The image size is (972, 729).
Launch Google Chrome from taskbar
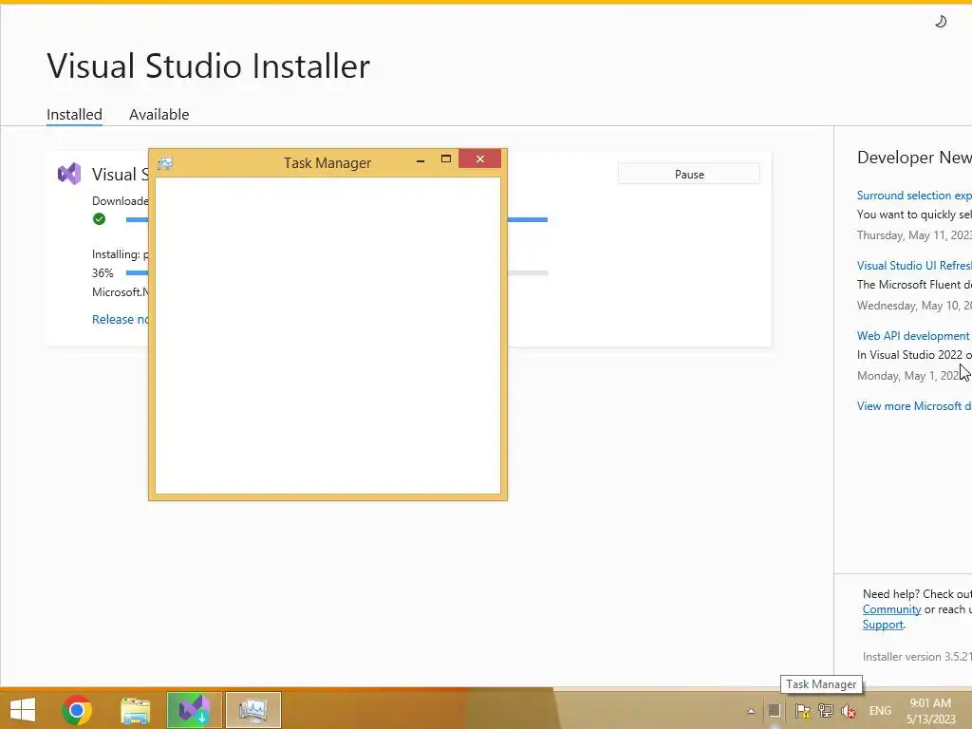tap(77, 710)
